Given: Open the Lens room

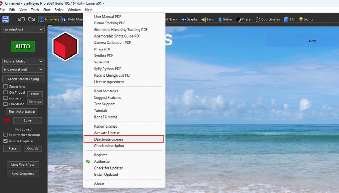Looking at the screenshot, I should pyautogui.click(x=208, y=19).
